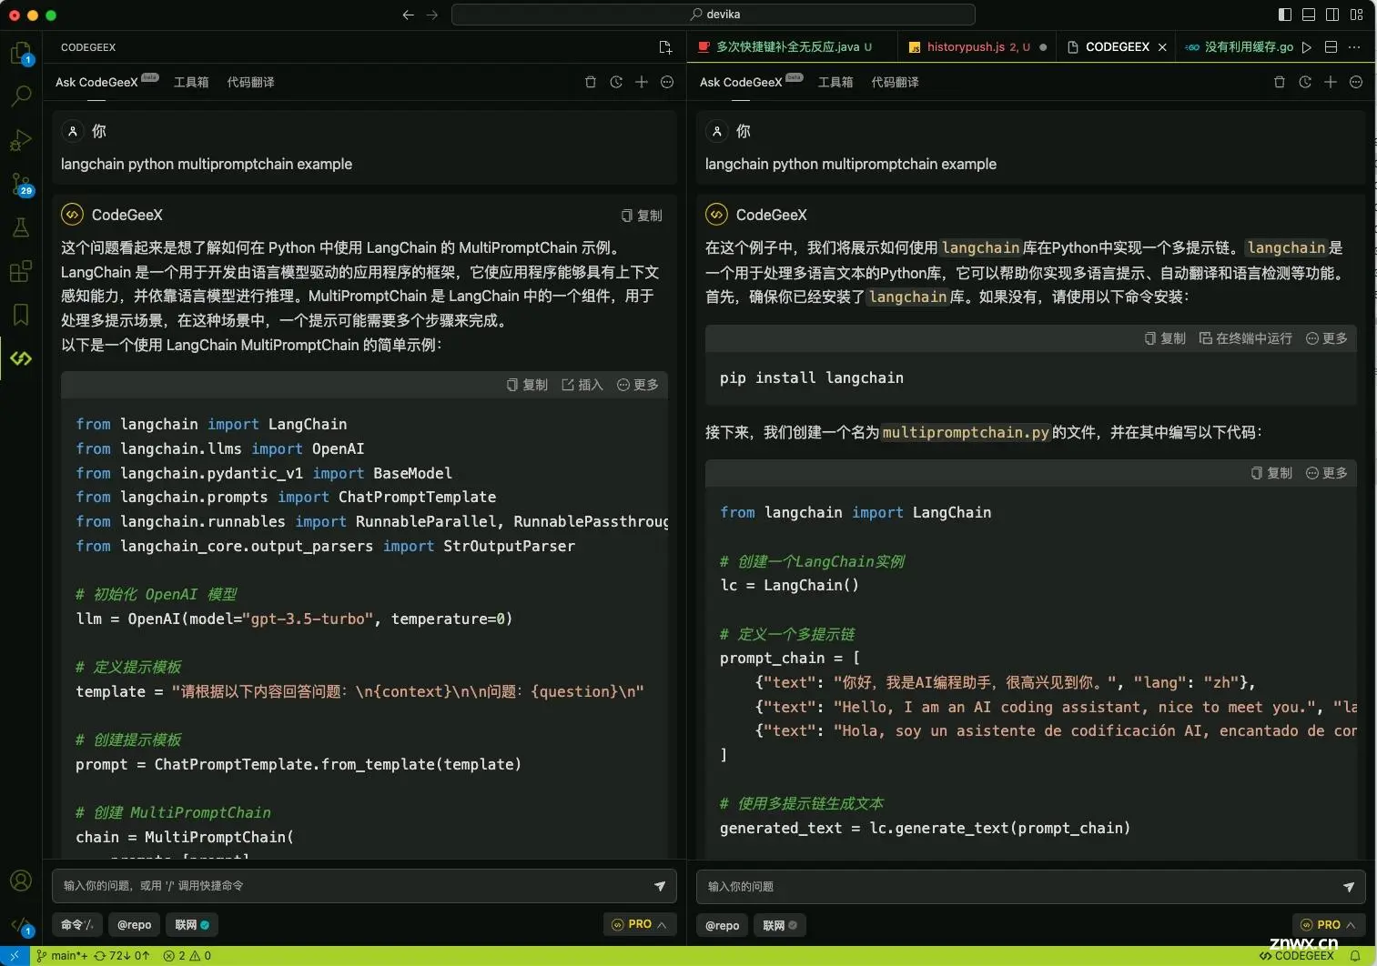1377x966 pixels.
Task: Click @repo button in right panel
Action: [723, 925]
